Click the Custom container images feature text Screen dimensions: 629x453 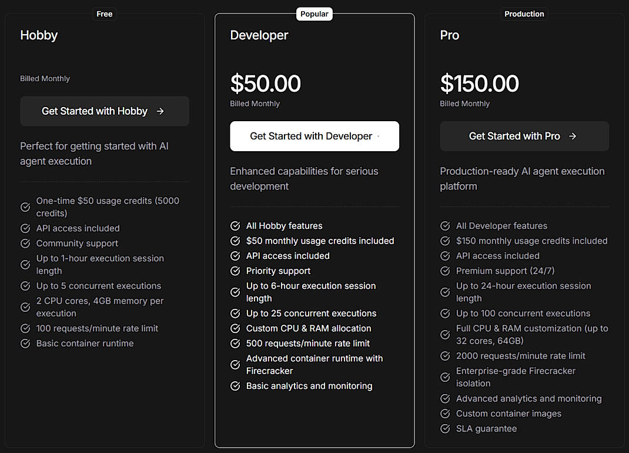click(x=508, y=414)
